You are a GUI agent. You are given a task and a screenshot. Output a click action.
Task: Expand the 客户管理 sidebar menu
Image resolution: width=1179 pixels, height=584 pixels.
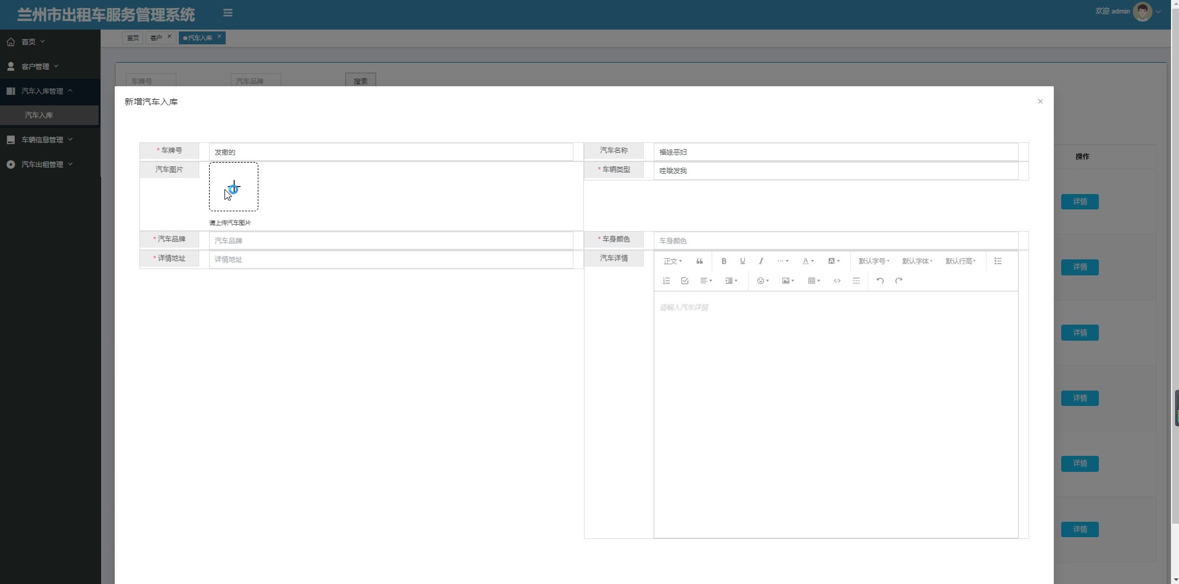pos(49,67)
